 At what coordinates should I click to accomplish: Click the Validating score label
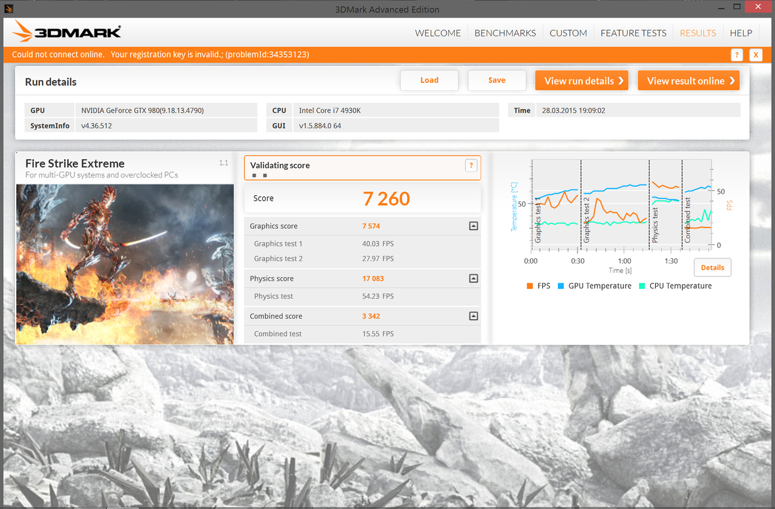pos(280,165)
